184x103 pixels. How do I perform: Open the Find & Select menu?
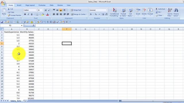(176, 12)
